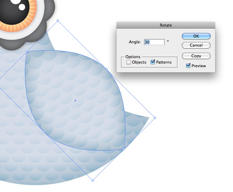Screen dimensions: 233x192
Task: Uncheck the Patterns option
Action: pos(153,62)
